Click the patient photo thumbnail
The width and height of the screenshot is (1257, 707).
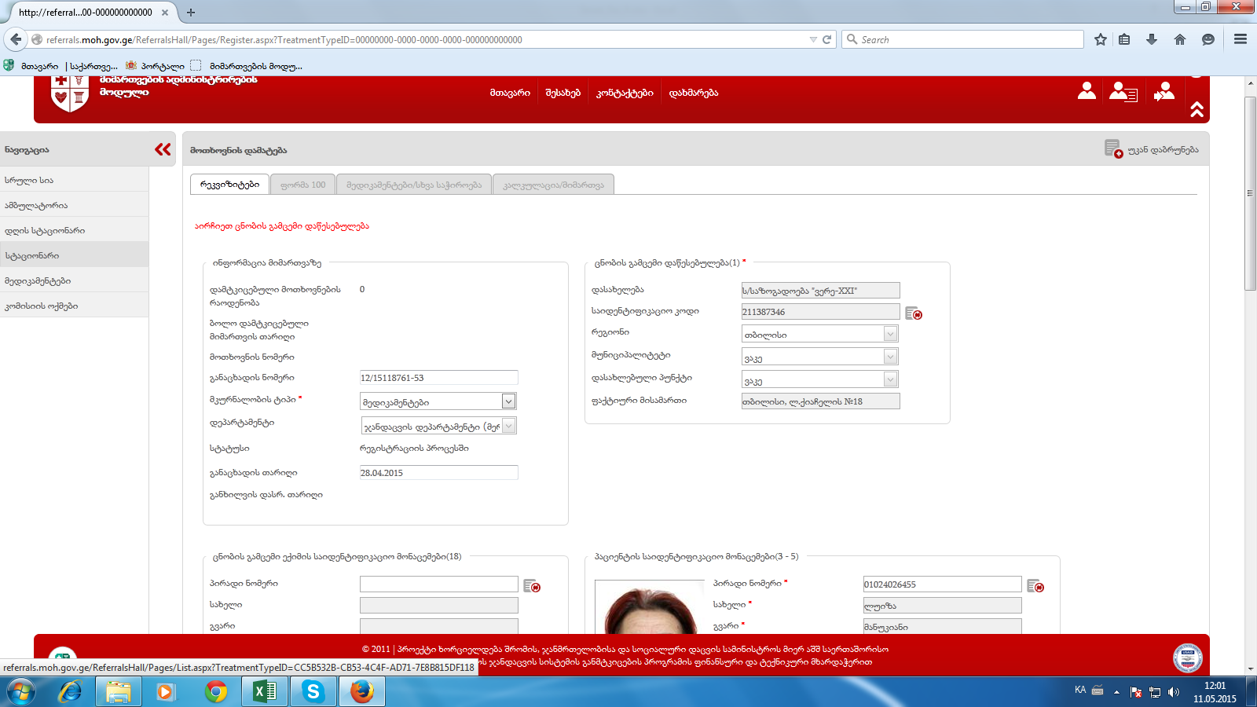click(649, 607)
